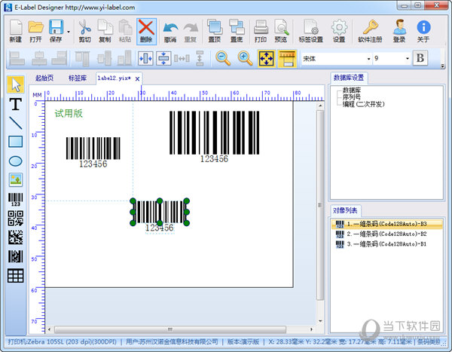Center object vertically on label

pos(163,59)
